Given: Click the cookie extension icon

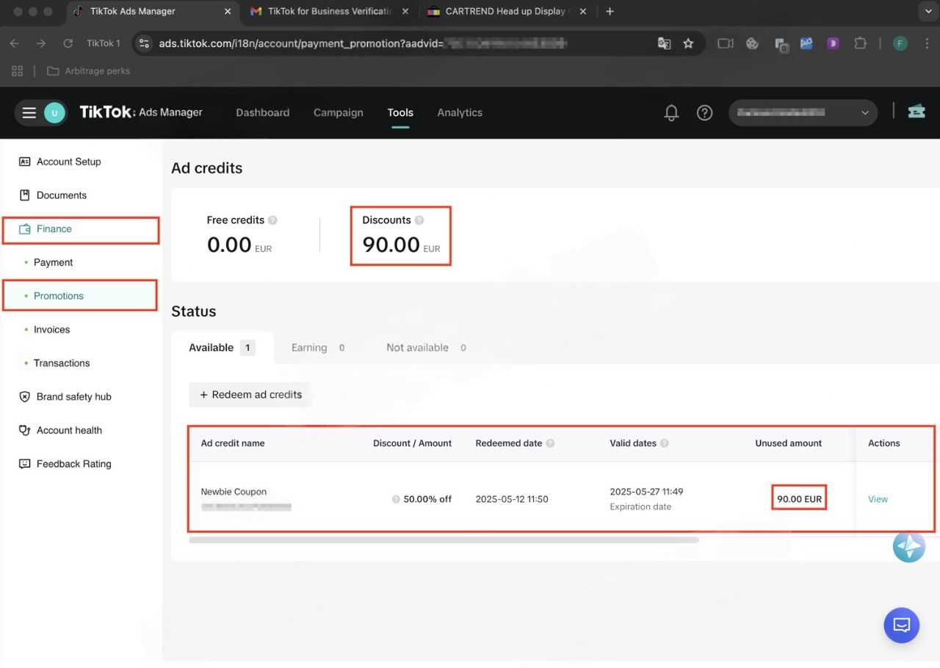Looking at the screenshot, I should tap(752, 43).
